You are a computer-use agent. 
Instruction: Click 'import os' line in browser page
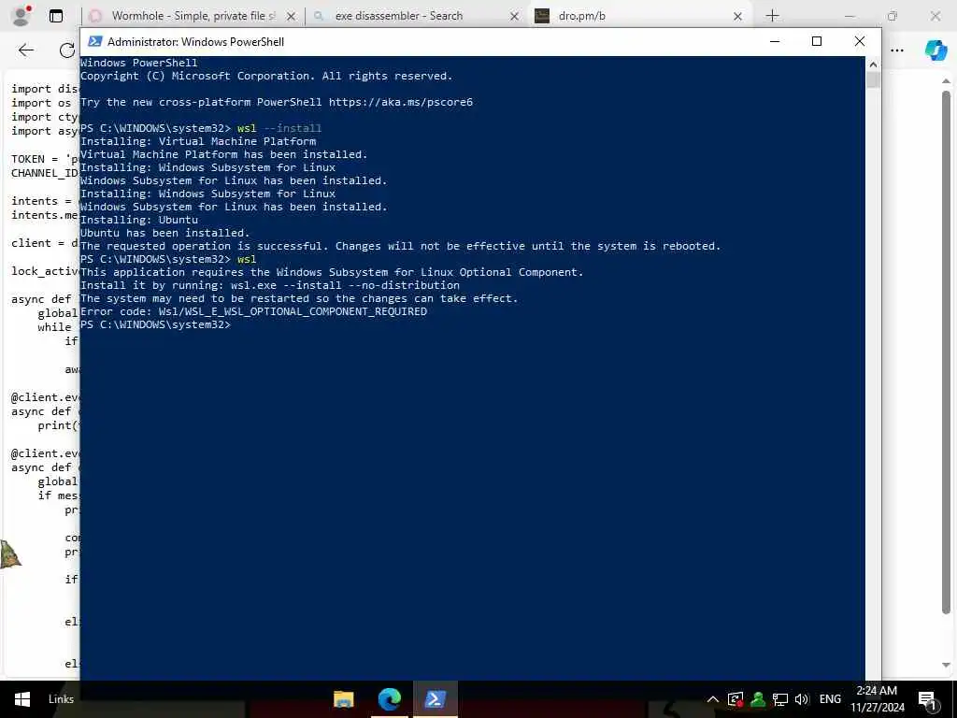tap(41, 103)
